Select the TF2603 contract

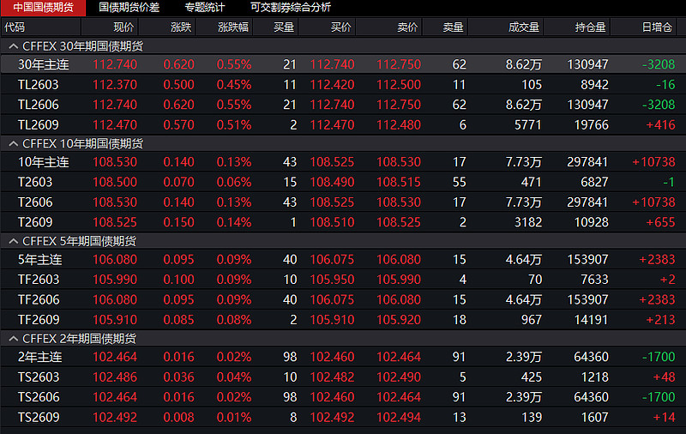(343, 280)
